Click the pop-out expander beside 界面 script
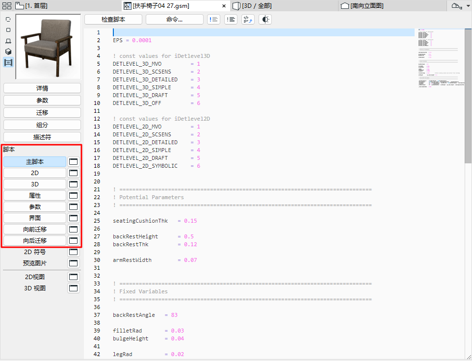 [73, 218]
